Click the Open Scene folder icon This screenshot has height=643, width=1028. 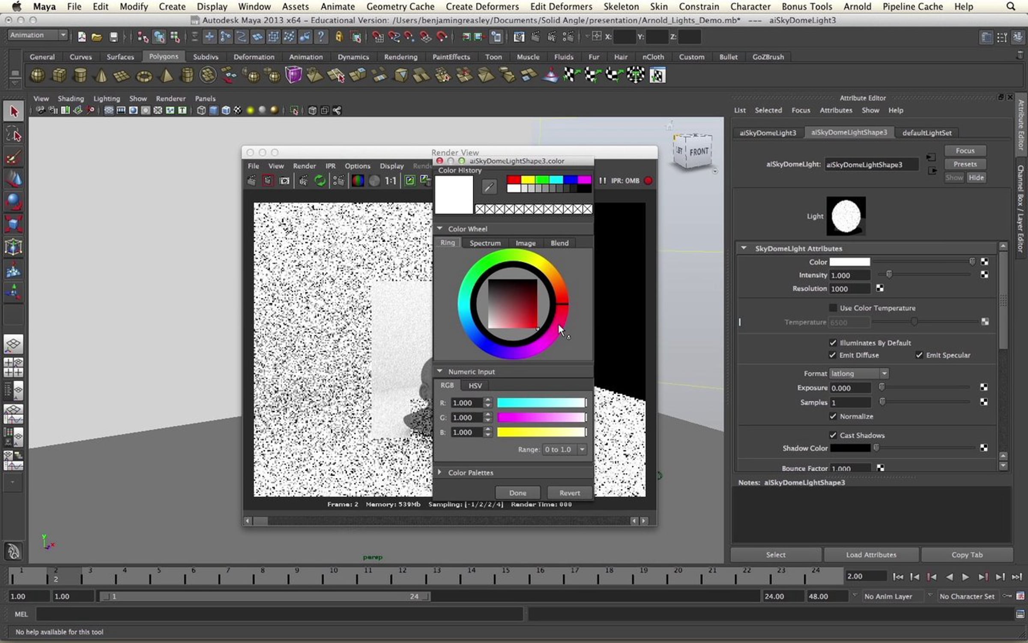(97, 37)
